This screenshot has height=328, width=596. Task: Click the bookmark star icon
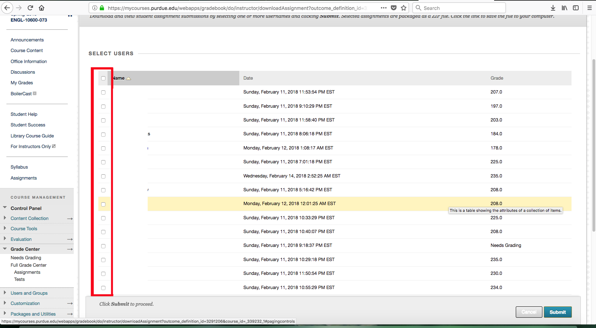coord(404,8)
